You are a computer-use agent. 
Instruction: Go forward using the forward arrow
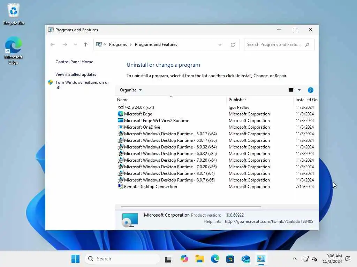[65, 44]
